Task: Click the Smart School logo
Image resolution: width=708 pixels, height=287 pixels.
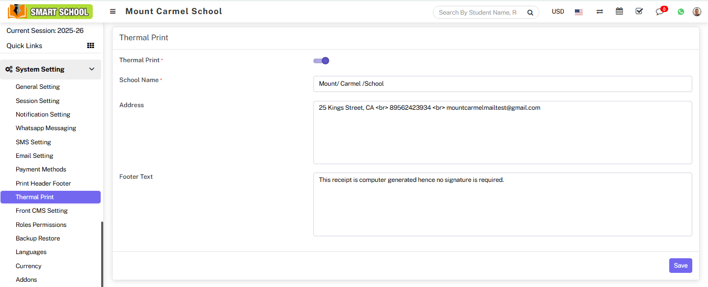Action: [x=50, y=12]
